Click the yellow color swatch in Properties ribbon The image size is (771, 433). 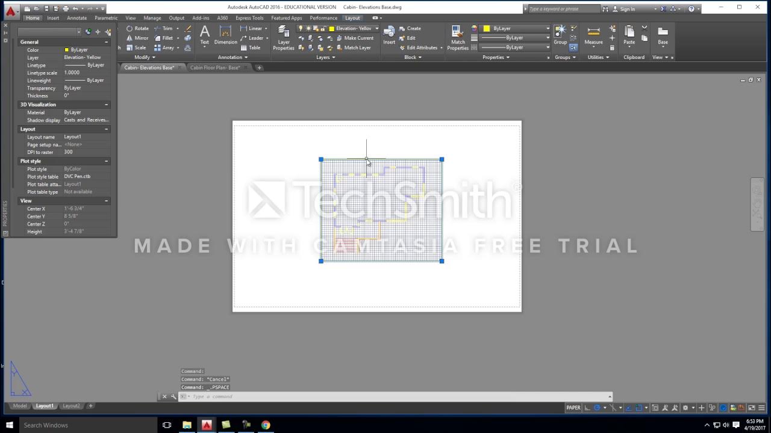[x=487, y=28]
